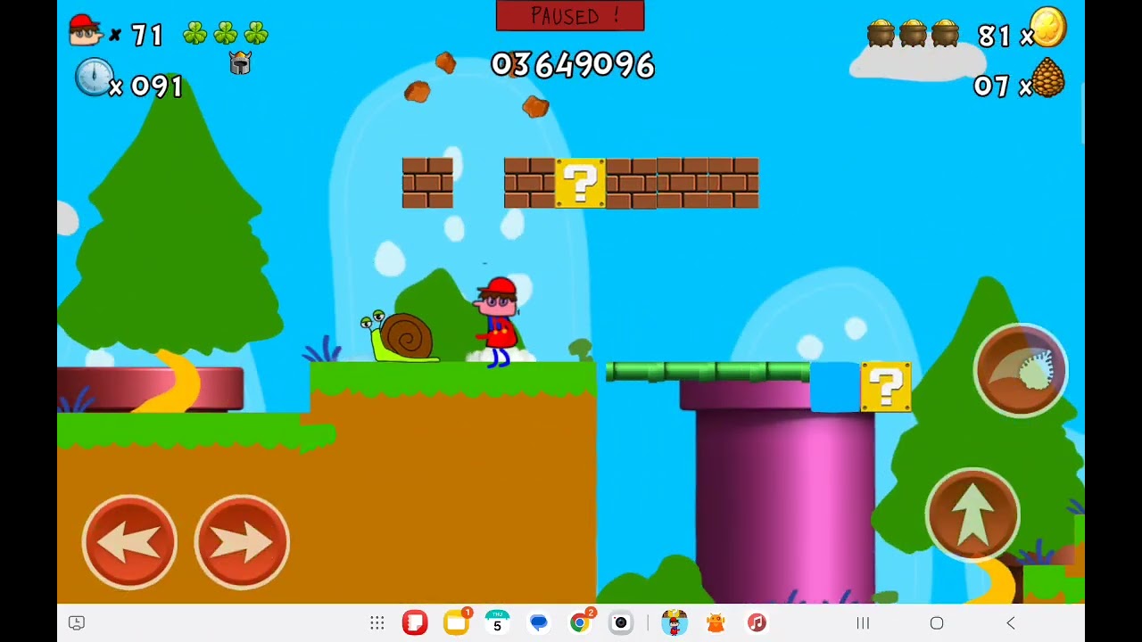Screen dimensions: 1142x642
Task: Click the screenshot tool icon in taskbar corner
Action: pyautogui.click(x=77, y=623)
